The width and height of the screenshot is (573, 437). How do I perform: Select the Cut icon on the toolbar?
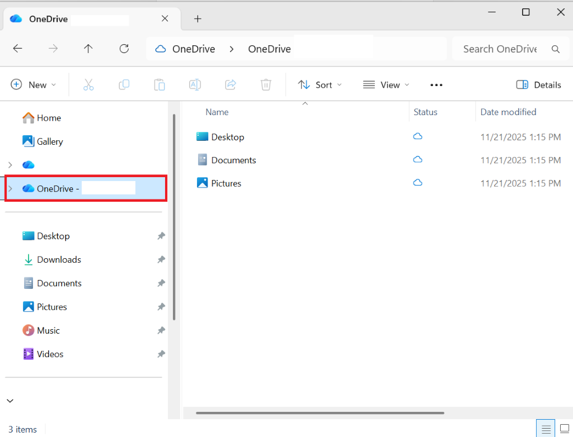tap(87, 84)
